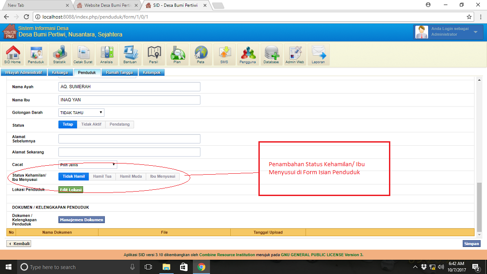Open Task View in taskbar
Screen dimensions: 487x274
tap(148, 267)
